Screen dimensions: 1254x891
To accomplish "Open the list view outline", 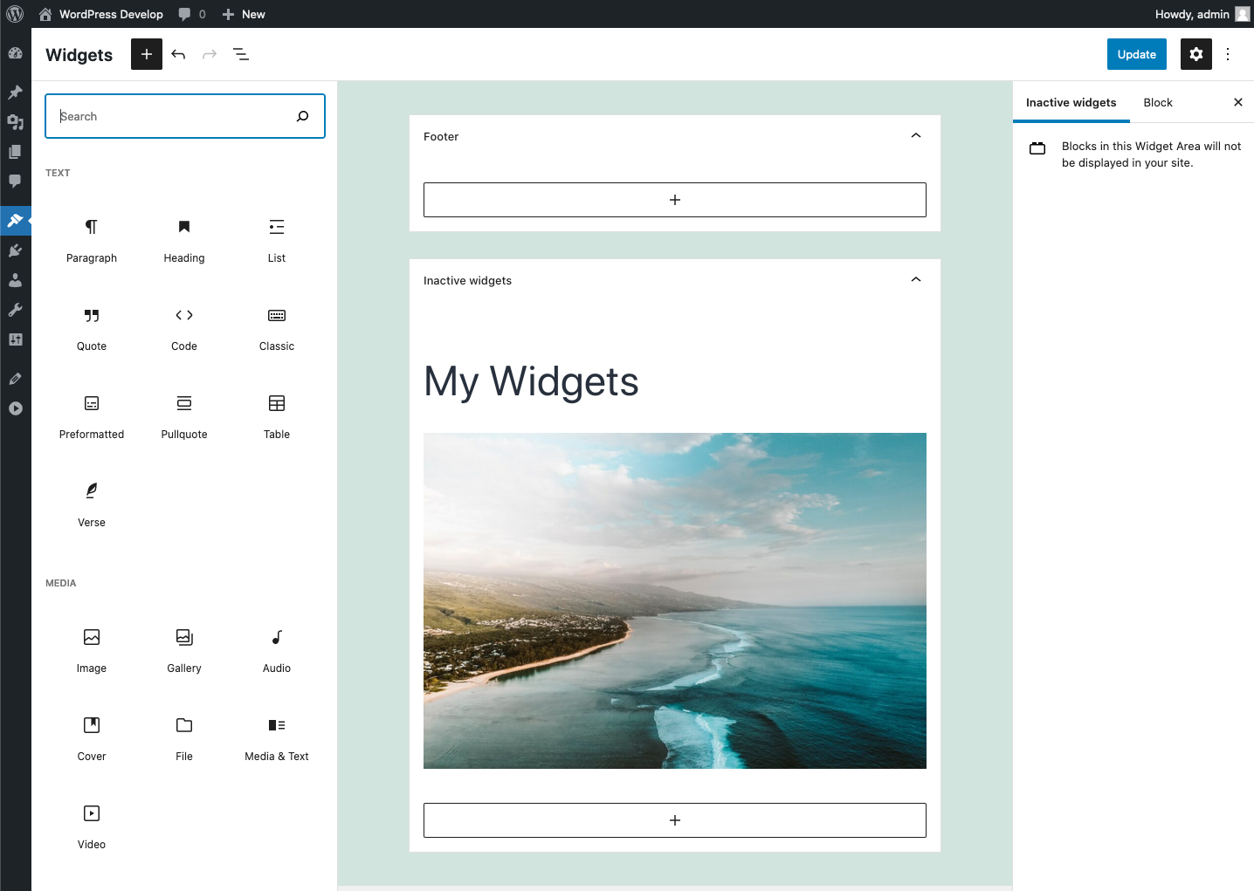I will (x=241, y=54).
